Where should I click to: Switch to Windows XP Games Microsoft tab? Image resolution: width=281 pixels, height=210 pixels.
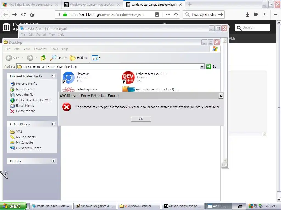(x=92, y=4)
